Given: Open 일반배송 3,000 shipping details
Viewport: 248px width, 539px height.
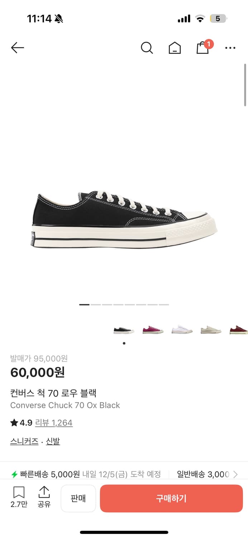Looking at the screenshot, I should pyautogui.click(x=203, y=474).
